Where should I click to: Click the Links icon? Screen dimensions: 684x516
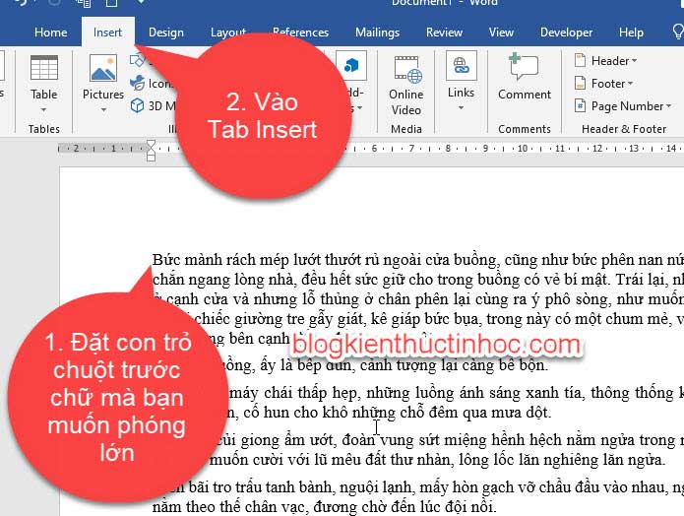[462, 65]
